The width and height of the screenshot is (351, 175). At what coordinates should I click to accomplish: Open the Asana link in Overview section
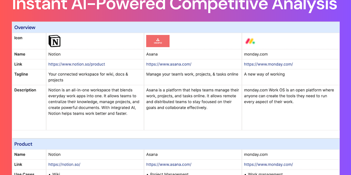[x=169, y=64]
